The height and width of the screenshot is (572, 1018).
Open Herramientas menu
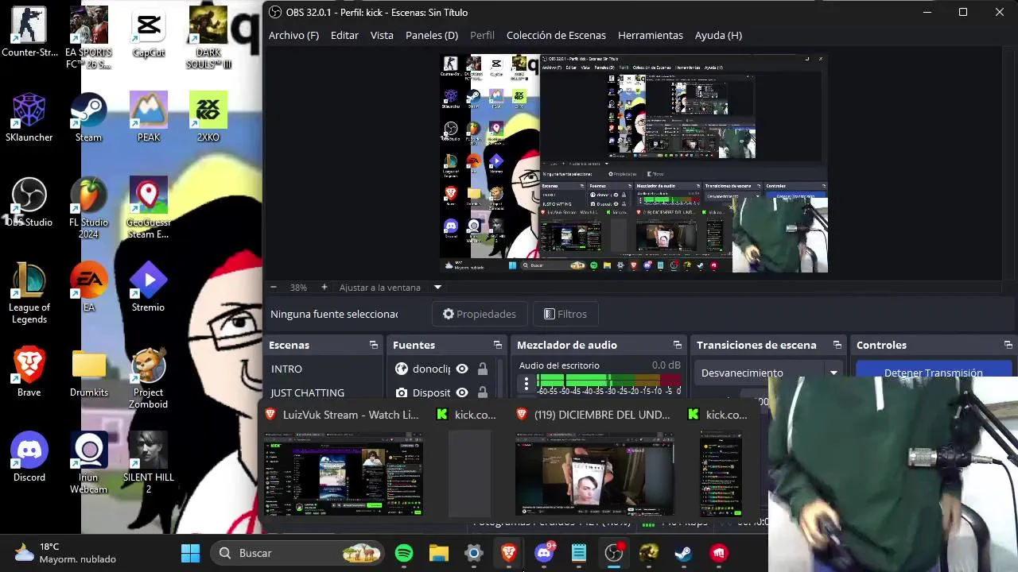click(x=651, y=35)
